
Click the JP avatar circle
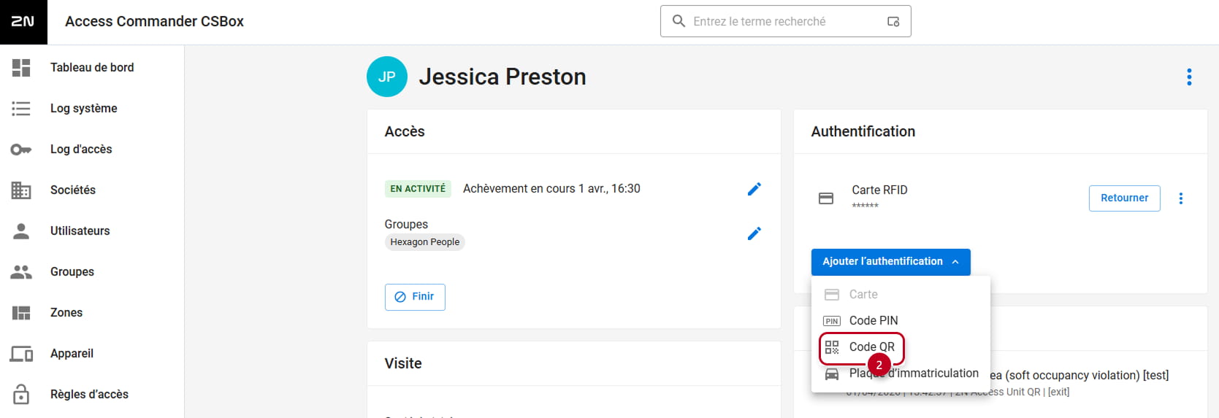[x=387, y=77]
